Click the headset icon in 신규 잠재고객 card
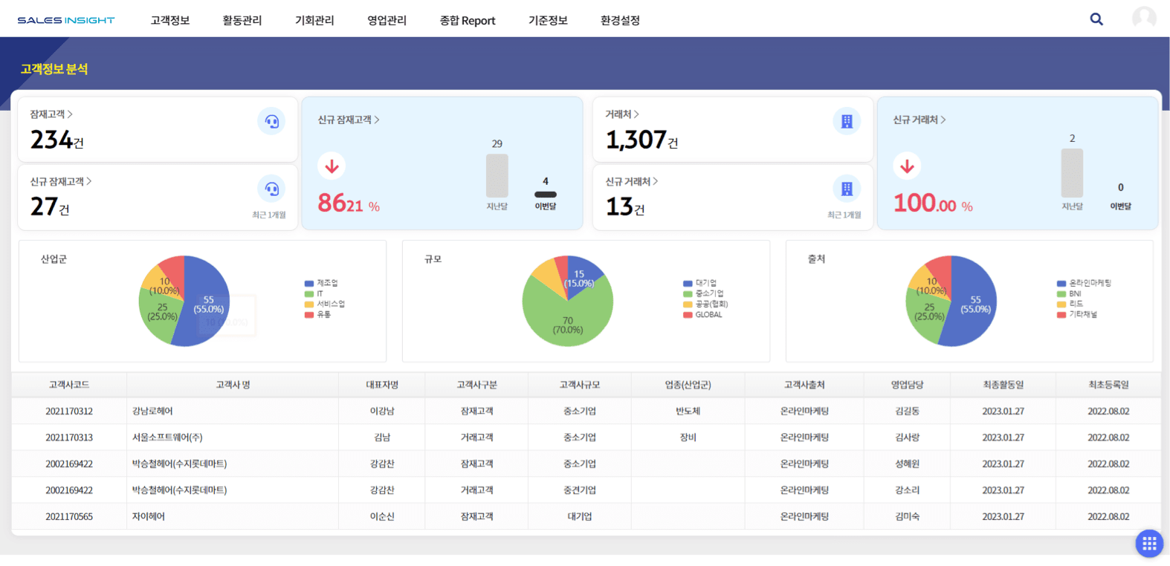This screenshot has height=566, width=1170. tap(271, 189)
